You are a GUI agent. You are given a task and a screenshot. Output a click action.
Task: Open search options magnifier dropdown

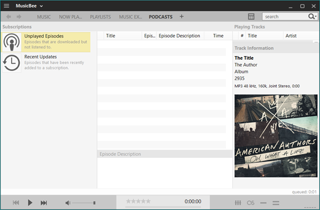coord(313,16)
